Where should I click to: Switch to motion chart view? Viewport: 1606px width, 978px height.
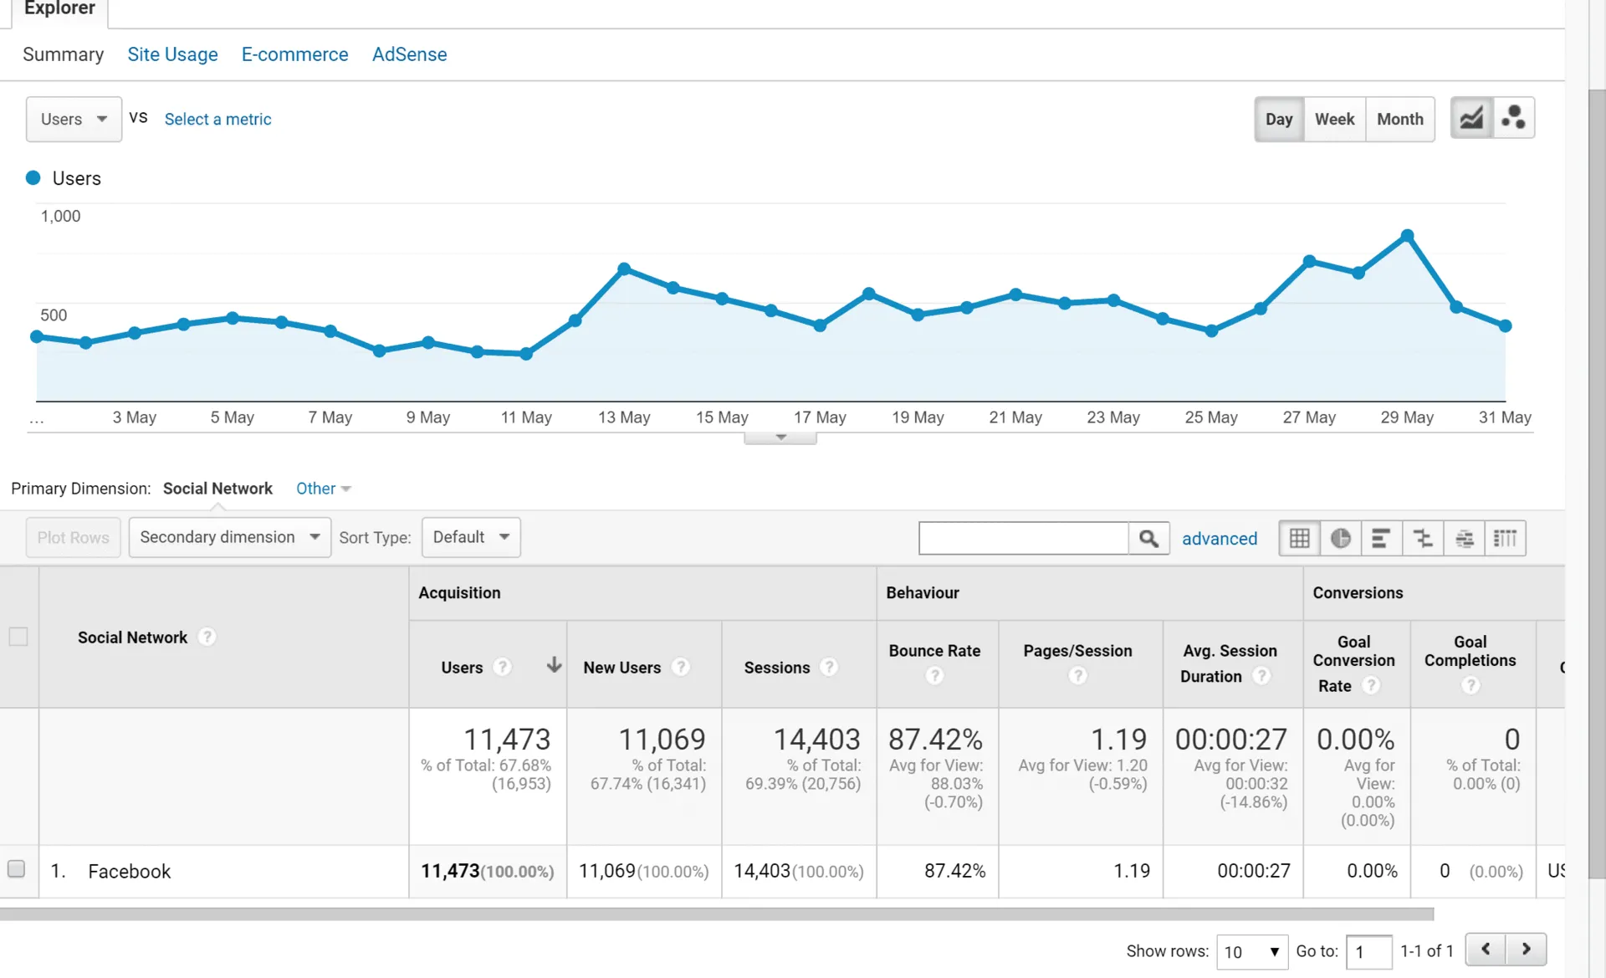tap(1513, 118)
